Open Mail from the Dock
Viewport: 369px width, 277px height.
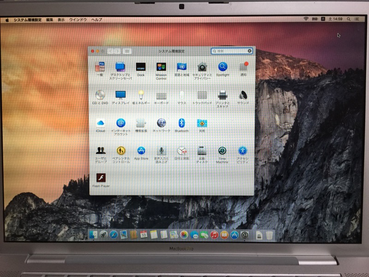[124, 235]
